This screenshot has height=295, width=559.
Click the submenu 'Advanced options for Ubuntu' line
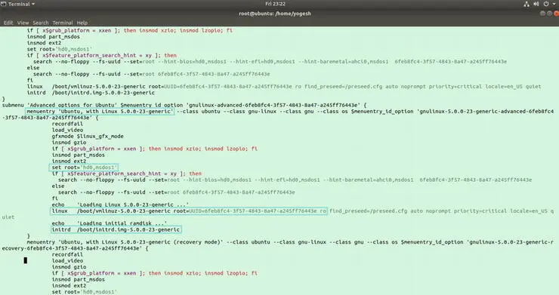(184, 105)
